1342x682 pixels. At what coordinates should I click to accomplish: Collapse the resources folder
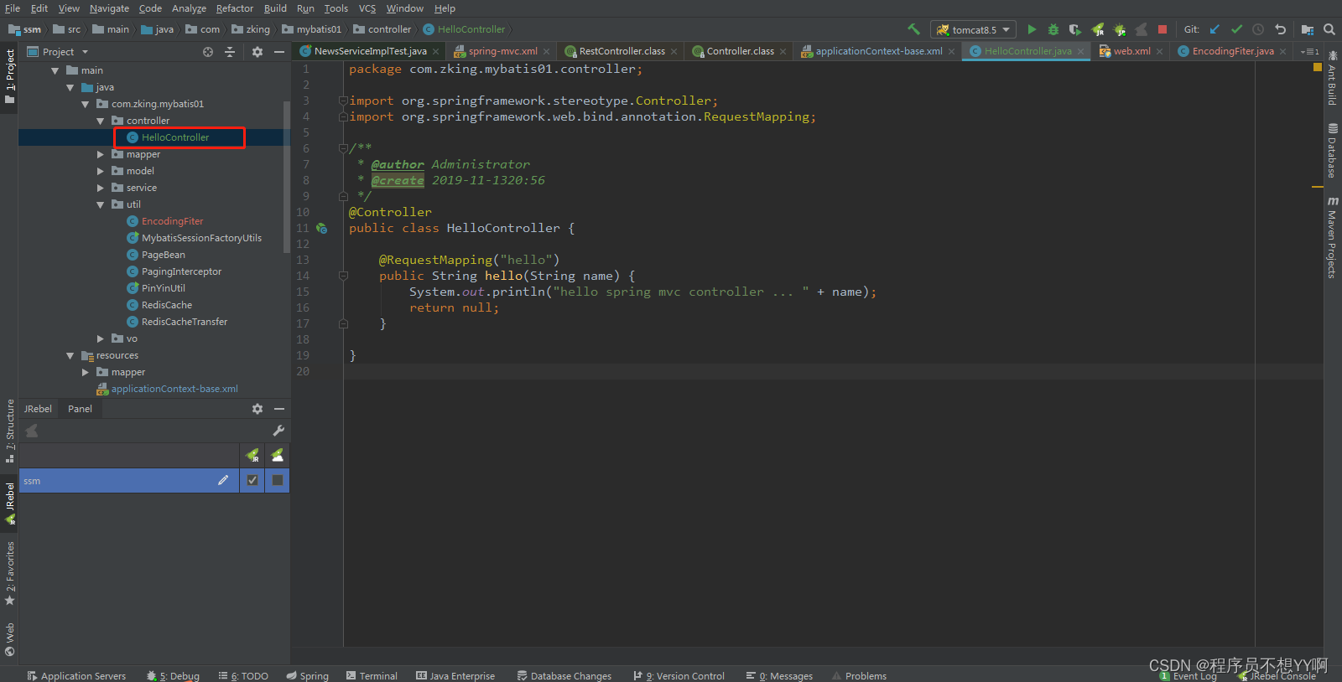pyautogui.click(x=70, y=355)
